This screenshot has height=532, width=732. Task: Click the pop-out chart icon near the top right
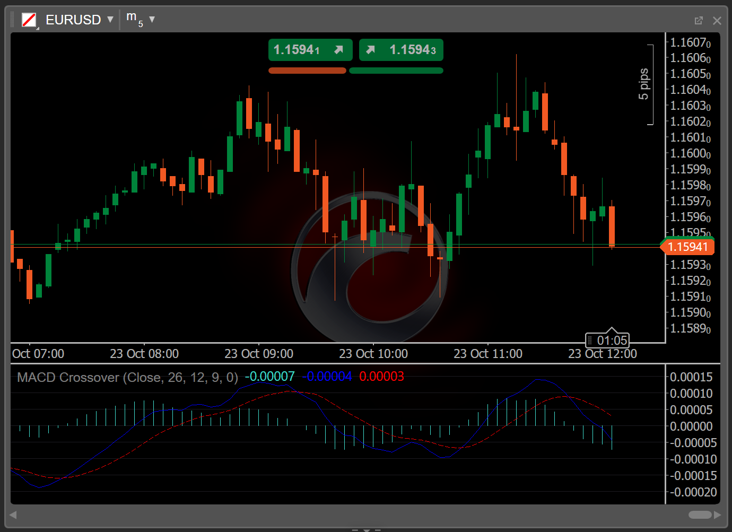pos(699,20)
